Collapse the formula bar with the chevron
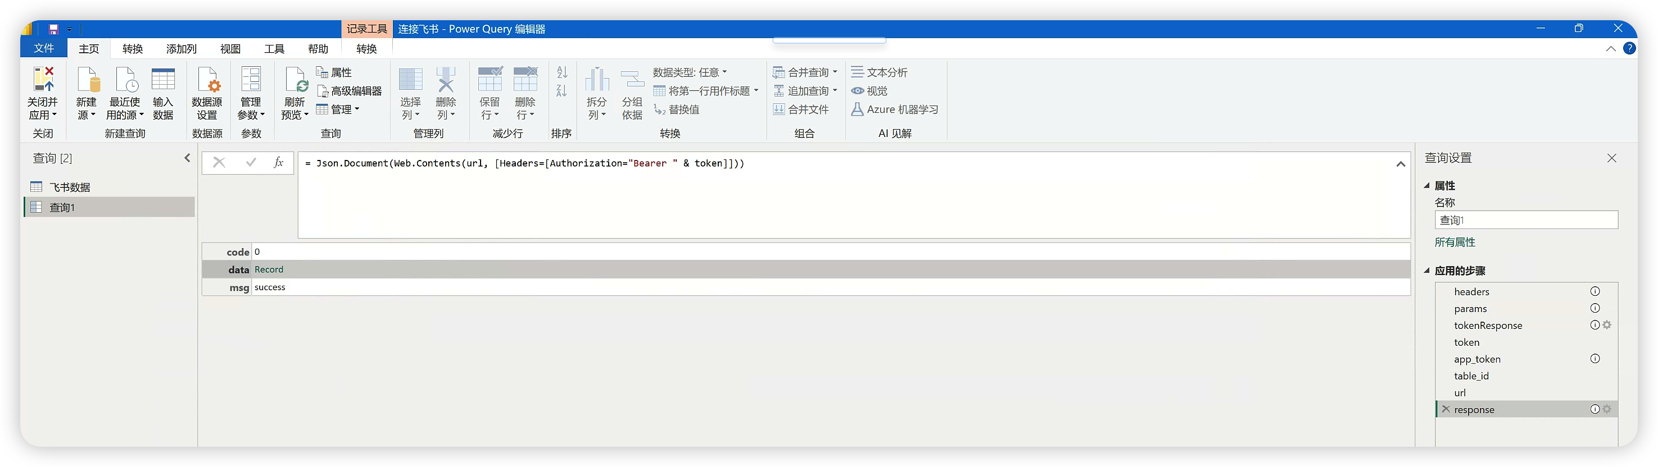 [x=1400, y=164]
